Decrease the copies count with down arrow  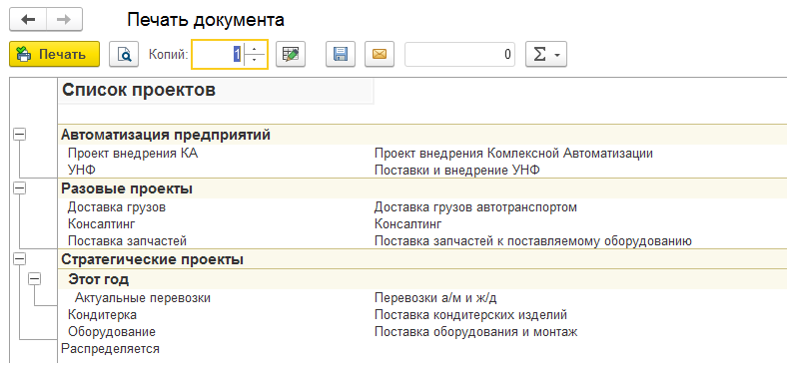coord(256,61)
